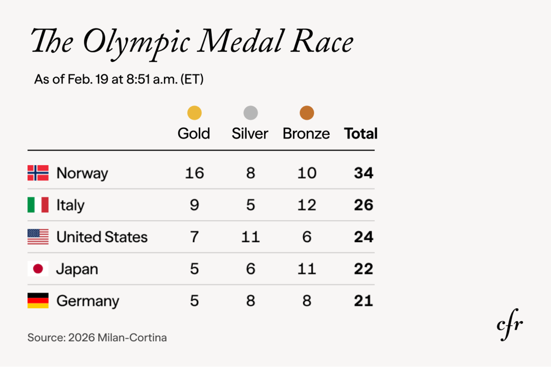The height and width of the screenshot is (367, 551).
Task: Click the Italy flag icon
Action: [38, 205]
